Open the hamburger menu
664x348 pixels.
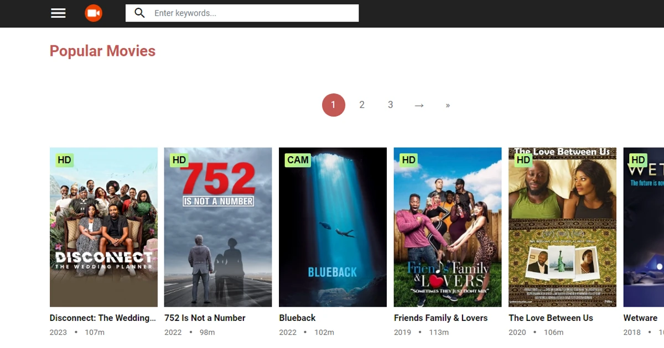click(58, 13)
